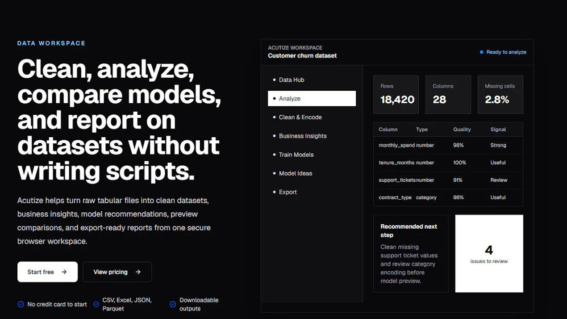567x319 pixels.
Task: Click the No credit card to start text
Action: [x=57, y=304]
